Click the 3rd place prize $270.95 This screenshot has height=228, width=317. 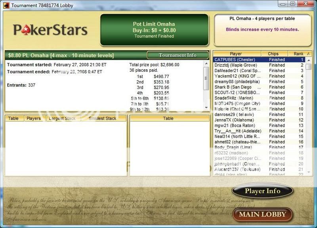tap(161, 87)
